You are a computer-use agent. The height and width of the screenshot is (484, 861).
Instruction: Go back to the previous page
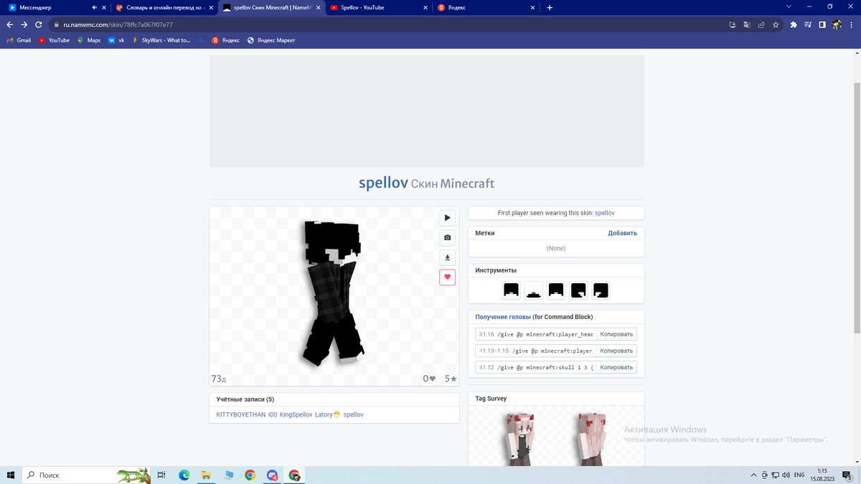pyautogui.click(x=10, y=24)
